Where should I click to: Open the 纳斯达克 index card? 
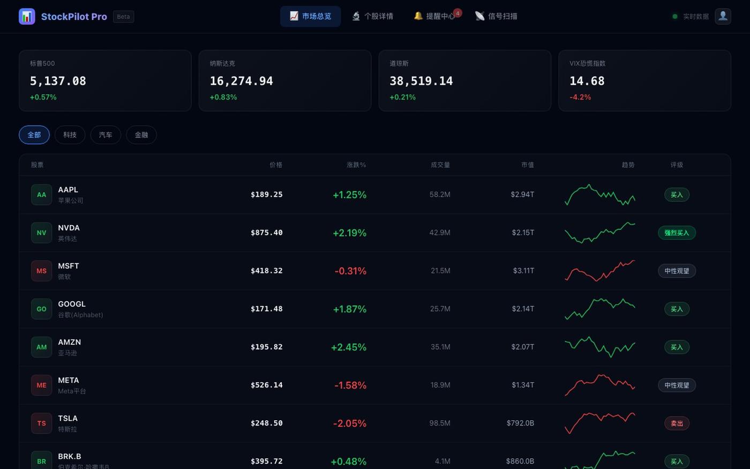point(285,80)
